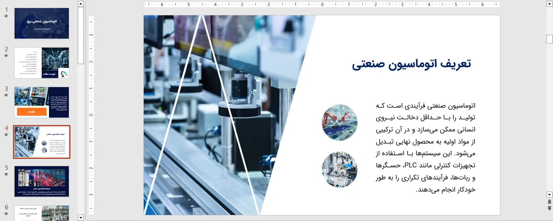Click the animation star beside slide 4

[x=6, y=135]
